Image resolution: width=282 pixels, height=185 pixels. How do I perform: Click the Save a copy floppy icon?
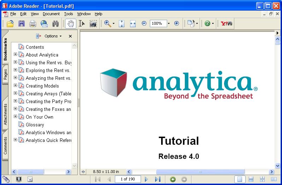(22, 24)
